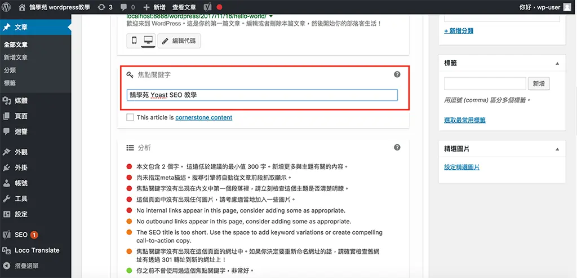Click green item '你之前不曾使用過這個焦點關鍵字'
Viewport: 577px width, 278px height.
pos(195,271)
